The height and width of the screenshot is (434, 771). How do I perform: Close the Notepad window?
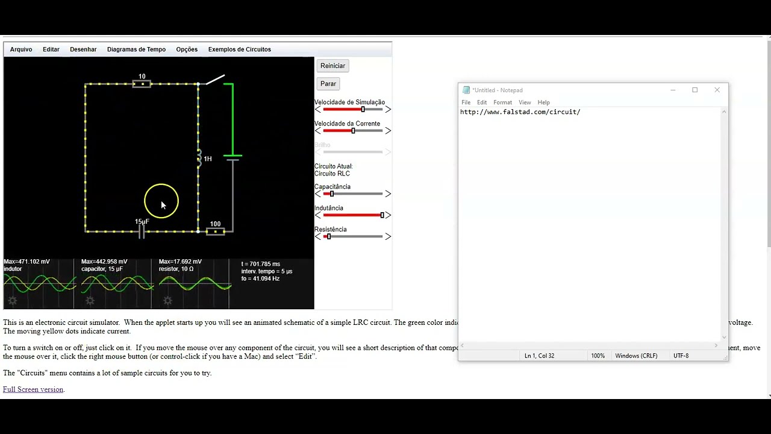(717, 90)
